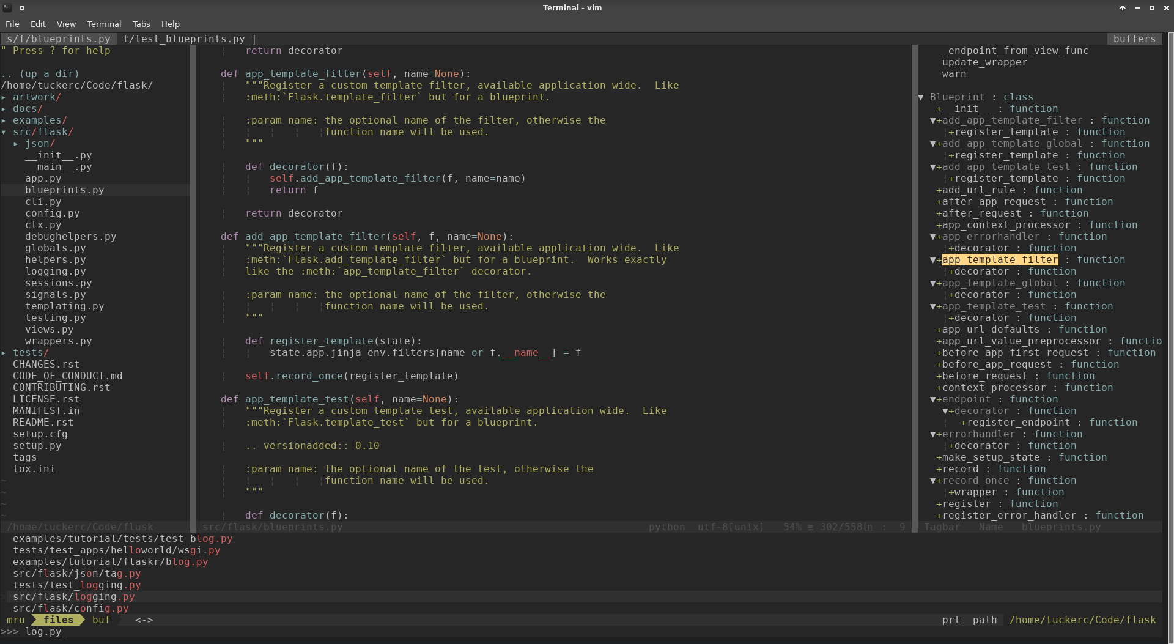Expand the artwork/ folder arrow
The height and width of the screenshot is (644, 1174).
4,97
